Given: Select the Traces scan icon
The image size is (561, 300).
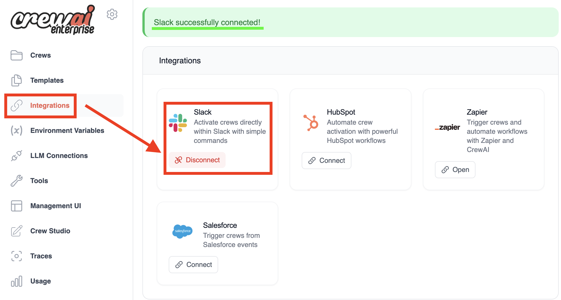Looking at the screenshot, I should [16, 256].
